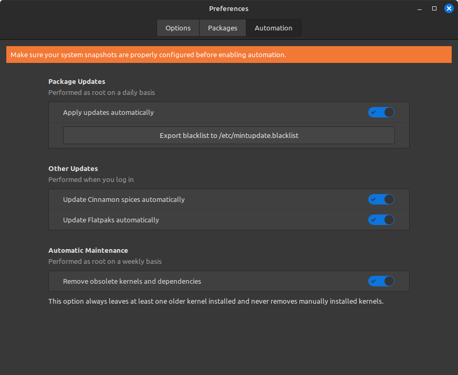
Task: Open the Packages tab
Action: coord(223,28)
